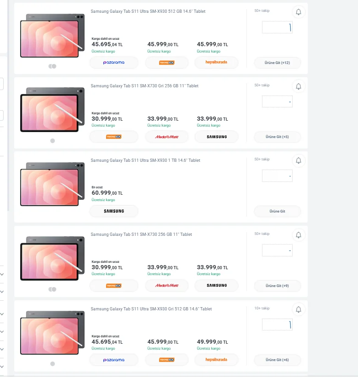Select color dots under first S11 Ultra tablet
358x378 pixels.
pos(52,66)
